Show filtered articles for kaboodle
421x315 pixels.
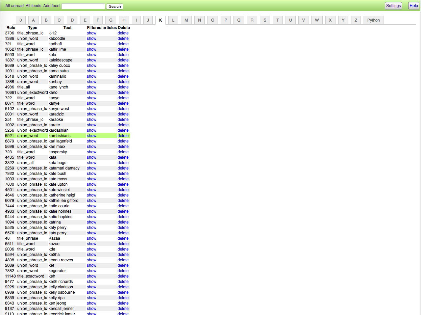click(92, 38)
